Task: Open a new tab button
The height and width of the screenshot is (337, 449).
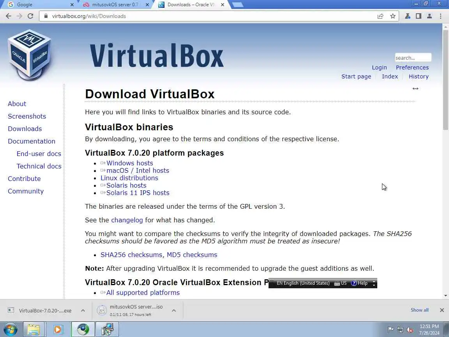Action: tap(237, 5)
